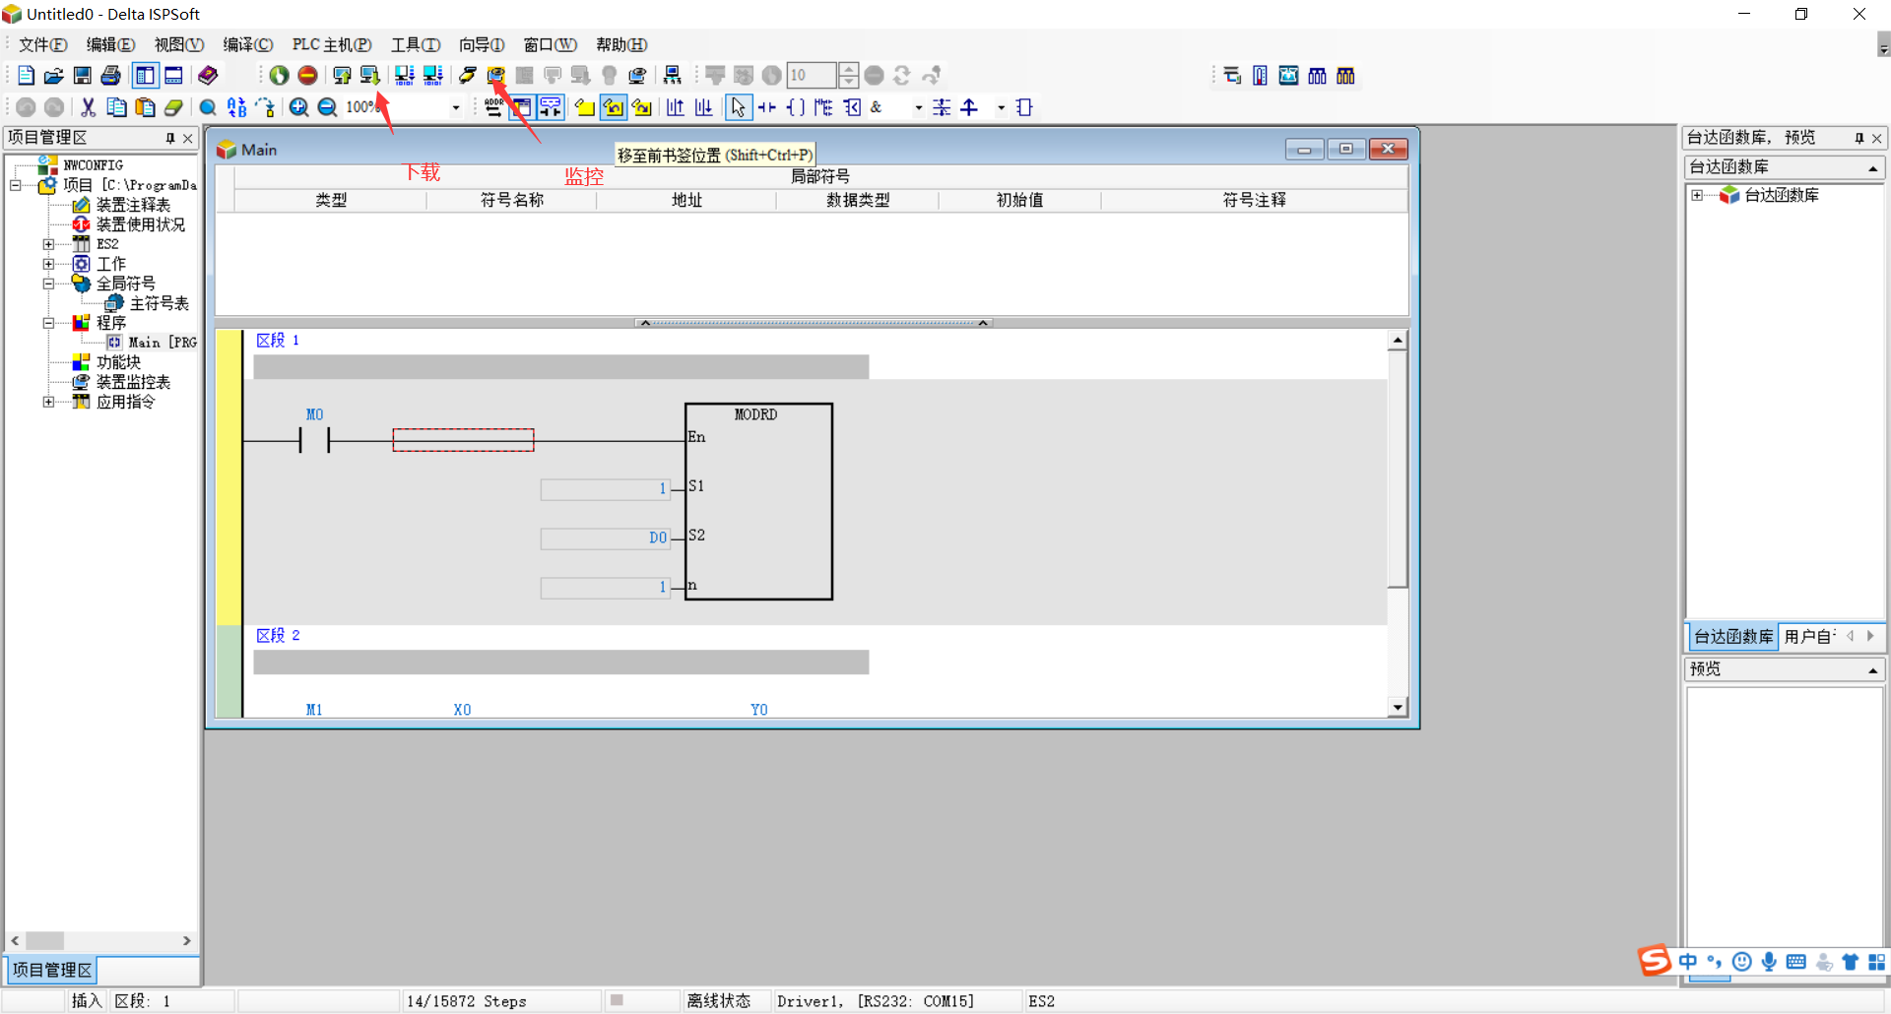Select the M0 contact in network 1

[314, 440]
